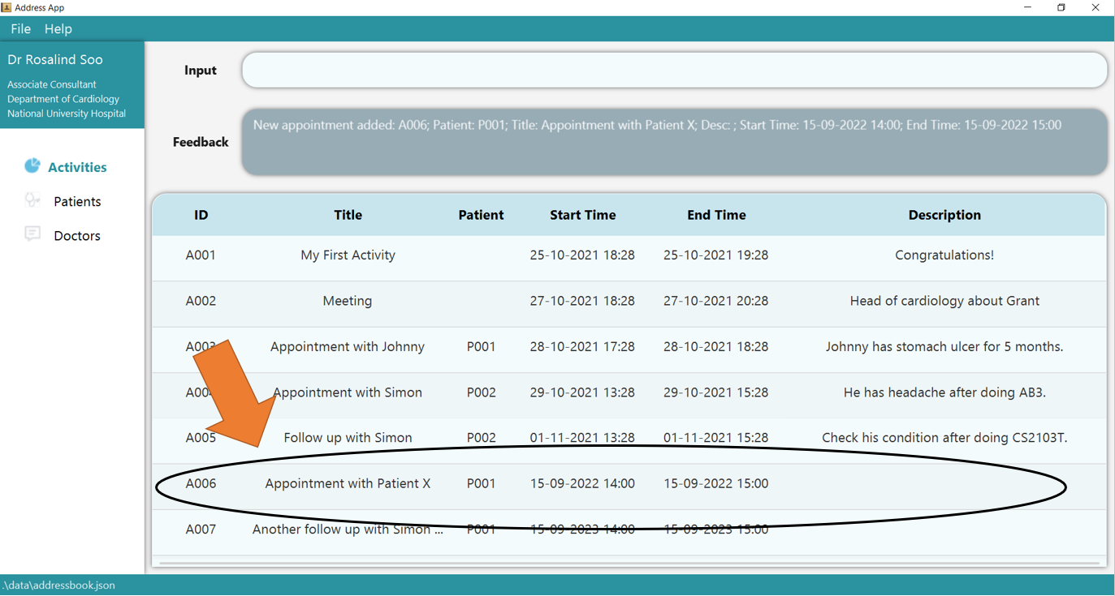Restore down the application window
The height and width of the screenshot is (596, 1115).
click(x=1061, y=7)
